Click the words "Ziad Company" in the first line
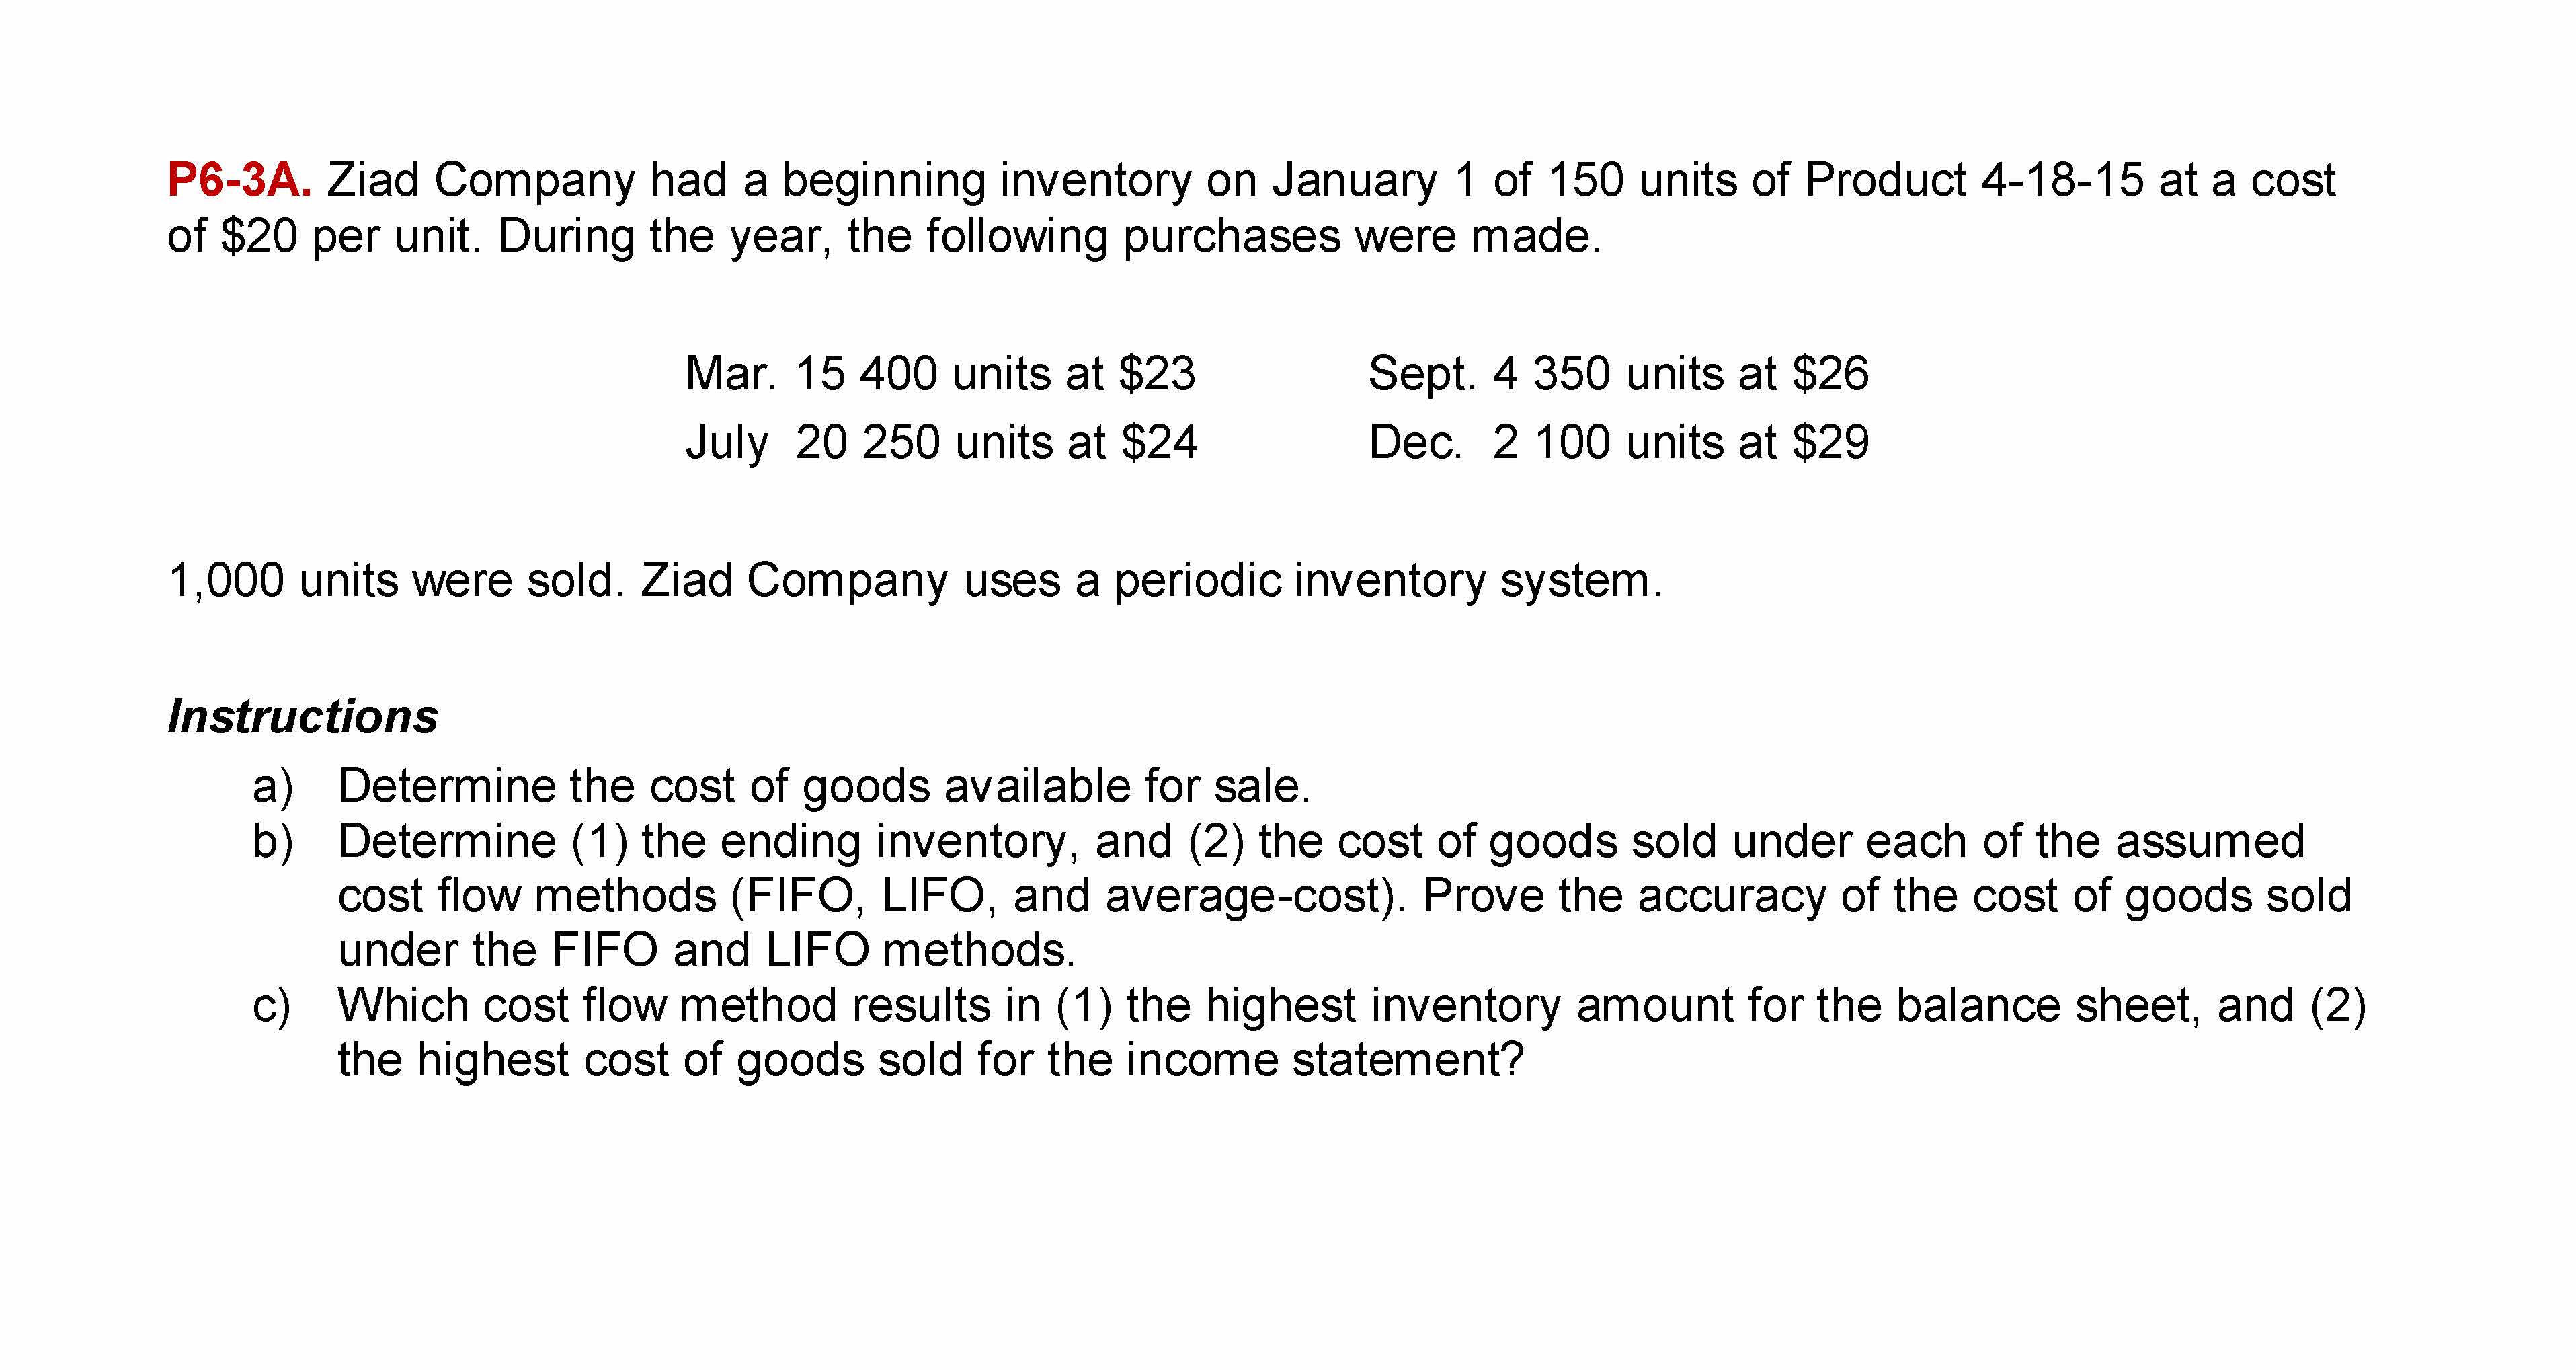This screenshot has width=2576, height=1370. [480, 181]
